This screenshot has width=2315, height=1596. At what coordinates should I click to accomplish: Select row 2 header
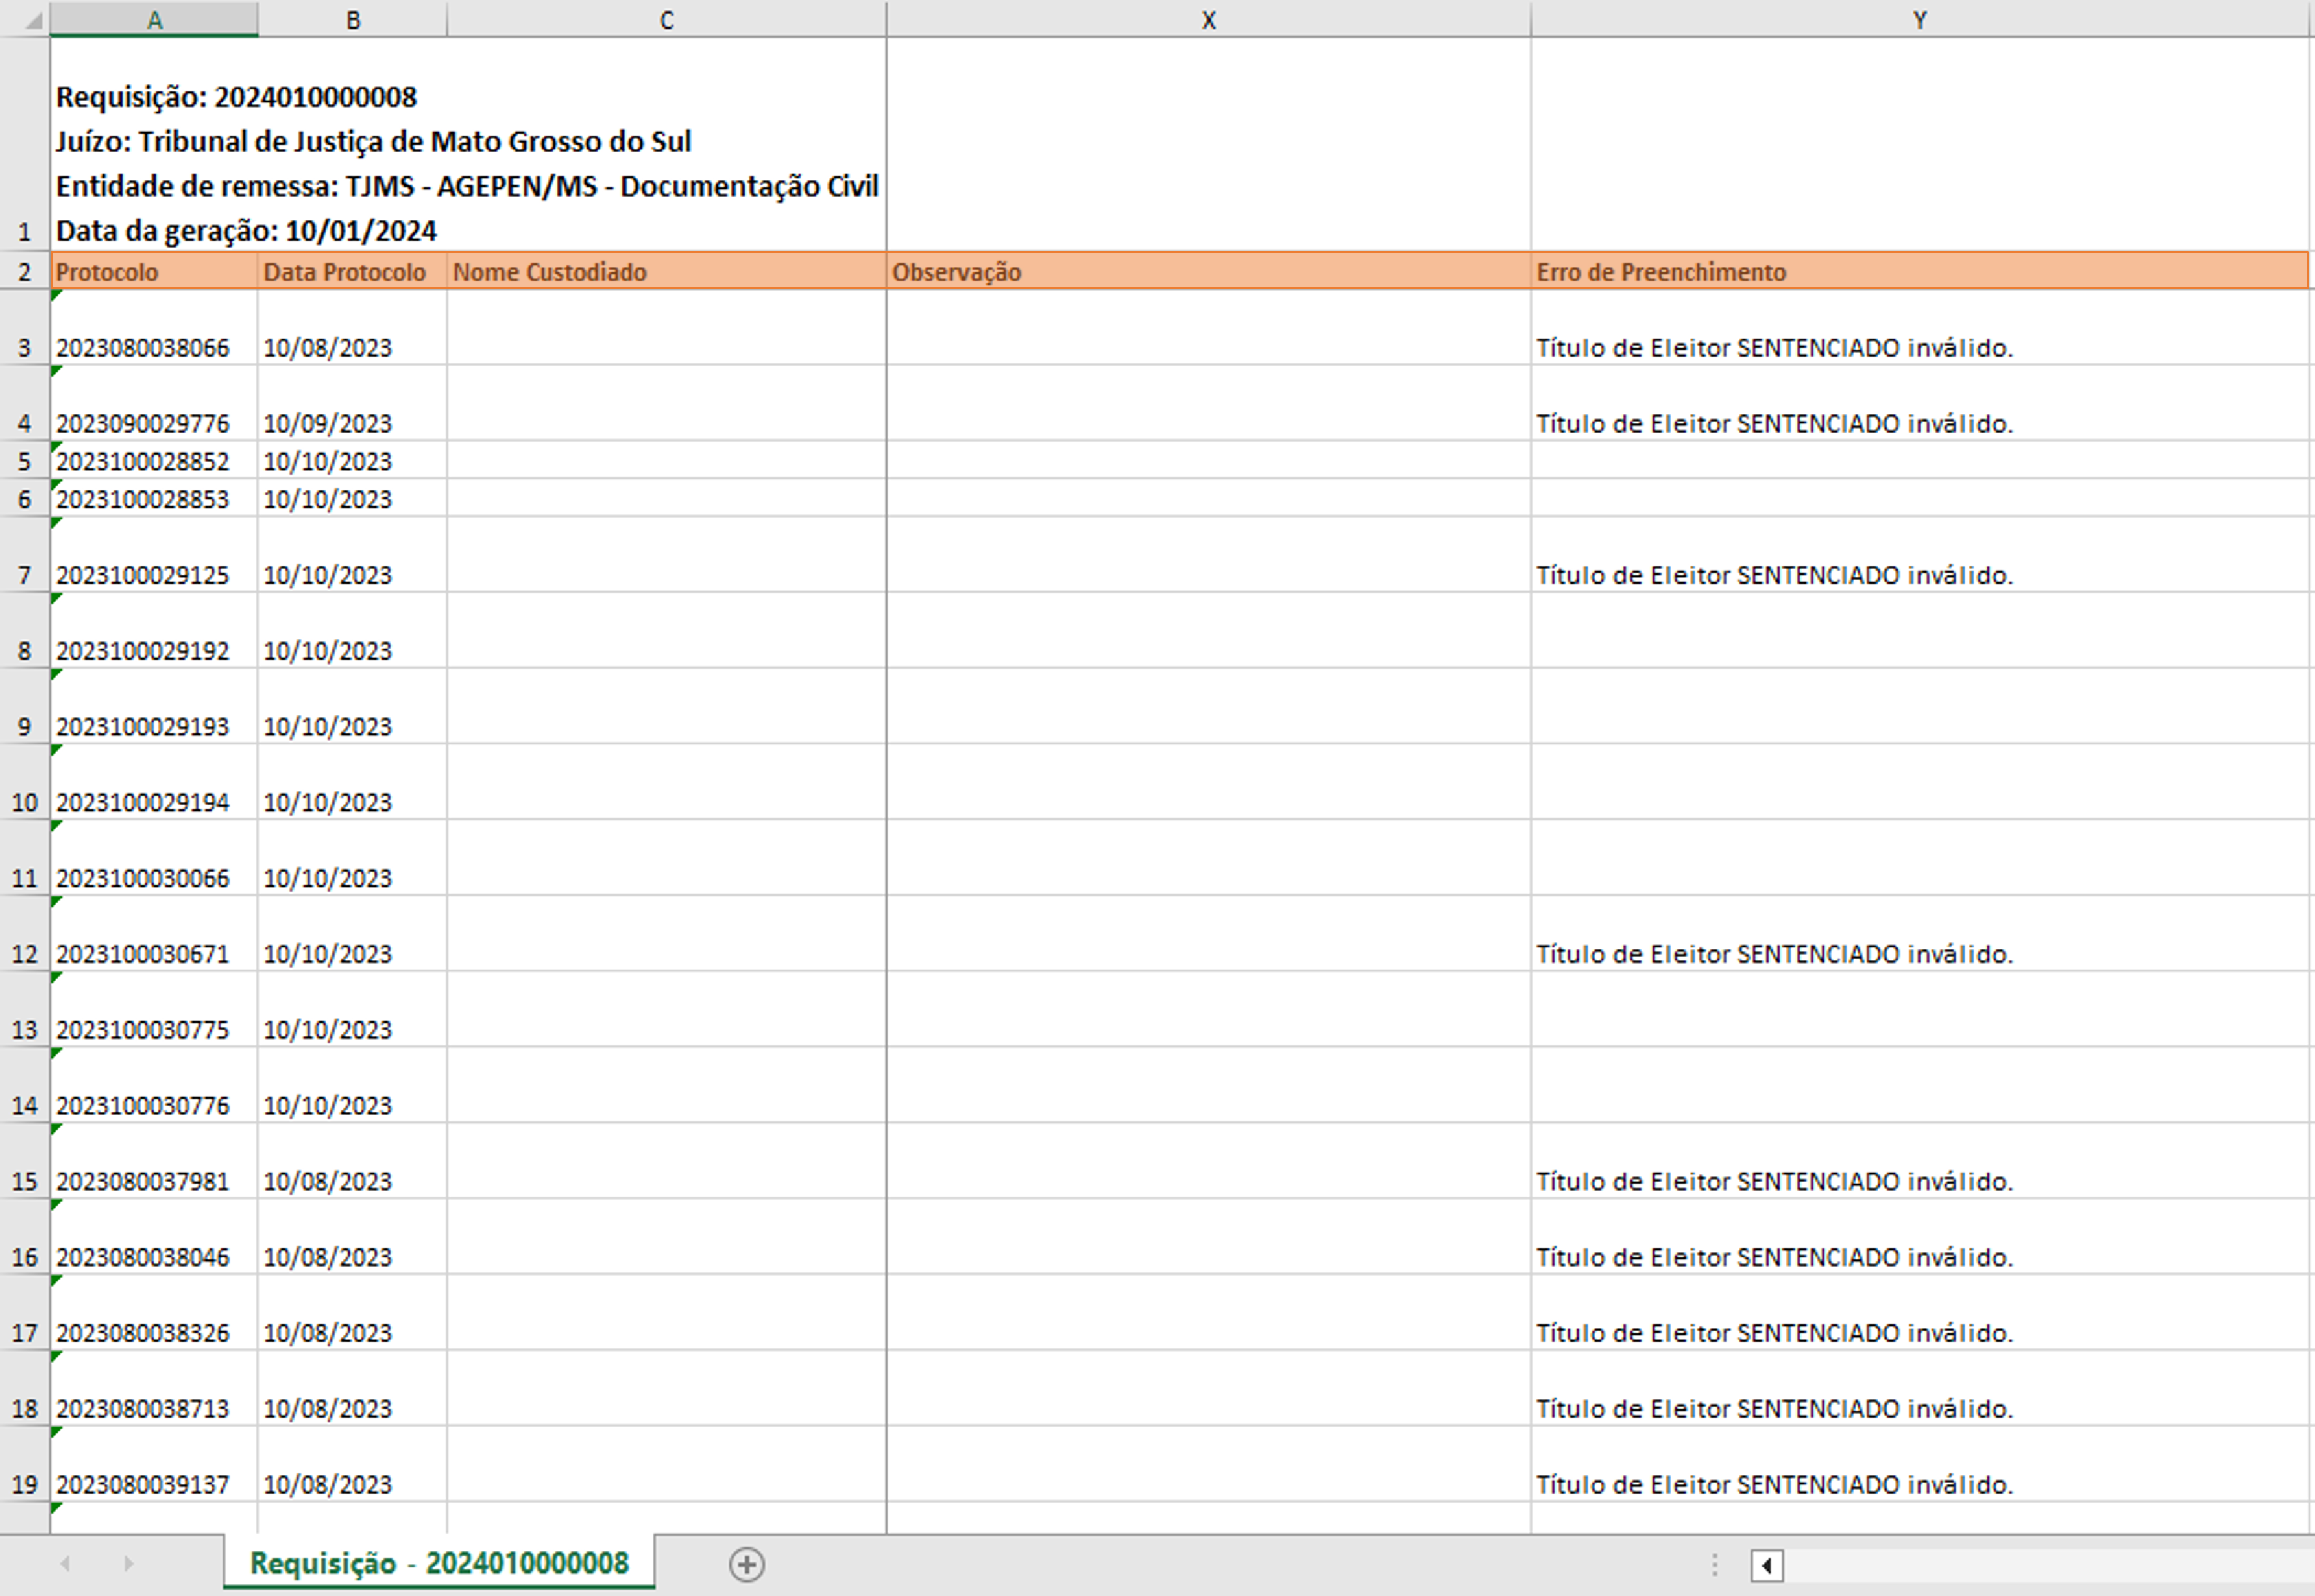click(x=24, y=271)
